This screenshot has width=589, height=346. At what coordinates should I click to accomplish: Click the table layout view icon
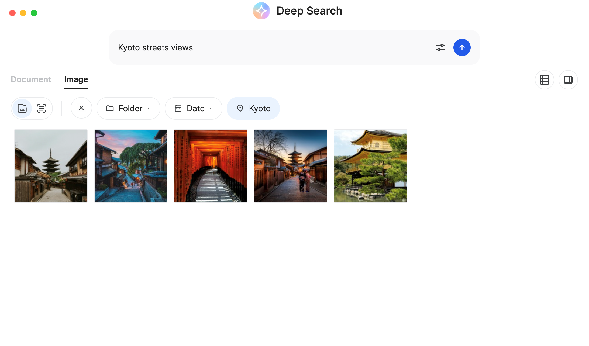(544, 80)
